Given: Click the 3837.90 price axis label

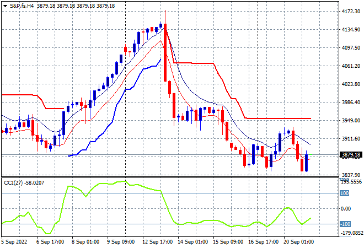Looking at the screenshot, I should [351, 175].
